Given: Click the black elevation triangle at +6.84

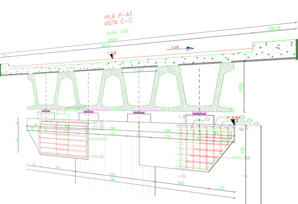Looking at the screenshot, I should click(x=233, y=122).
